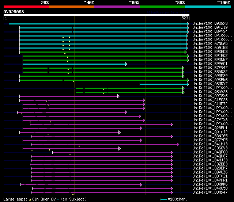This screenshot has height=202, width=234.
Task: Click the arrowhead ending the B4LHJ3 alignment
Action: tap(178, 144)
